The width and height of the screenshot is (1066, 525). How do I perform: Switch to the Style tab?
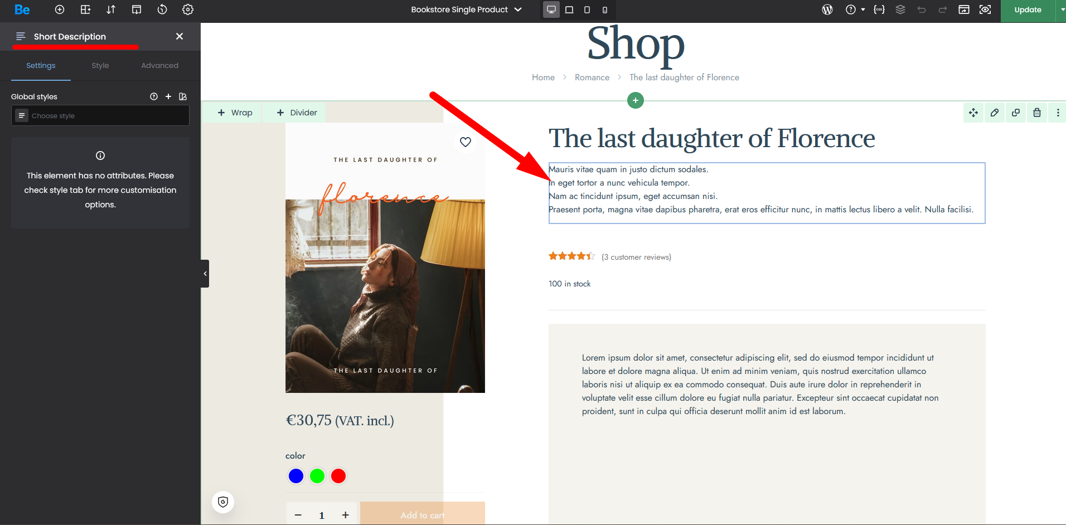100,65
